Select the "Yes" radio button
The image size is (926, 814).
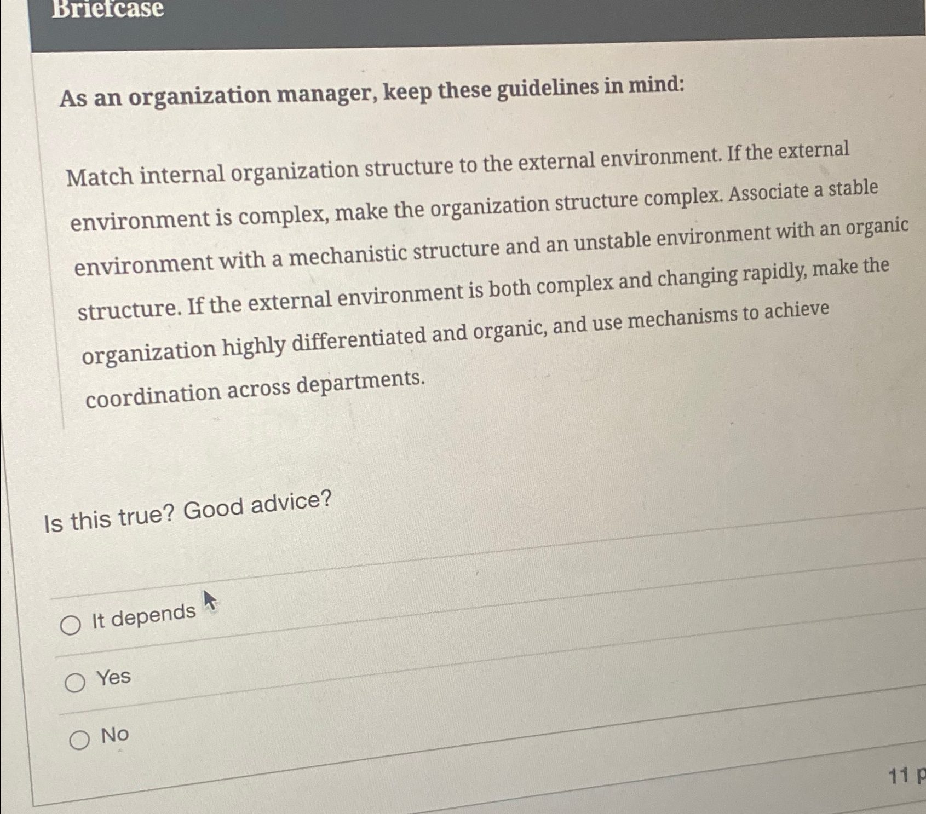77,682
